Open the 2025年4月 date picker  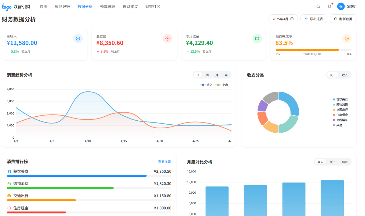coord(283,19)
